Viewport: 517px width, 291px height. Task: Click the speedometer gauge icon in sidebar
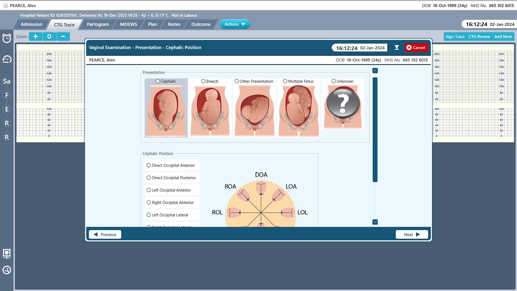pos(7,59)
